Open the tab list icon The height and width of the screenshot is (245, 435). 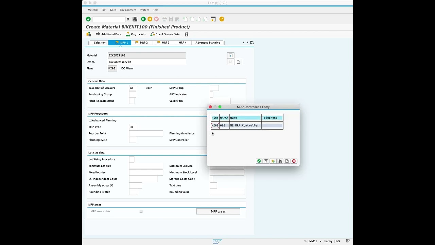(252, 43)
